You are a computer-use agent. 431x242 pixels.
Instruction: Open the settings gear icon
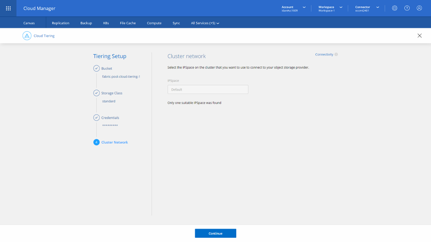point(395,8)
